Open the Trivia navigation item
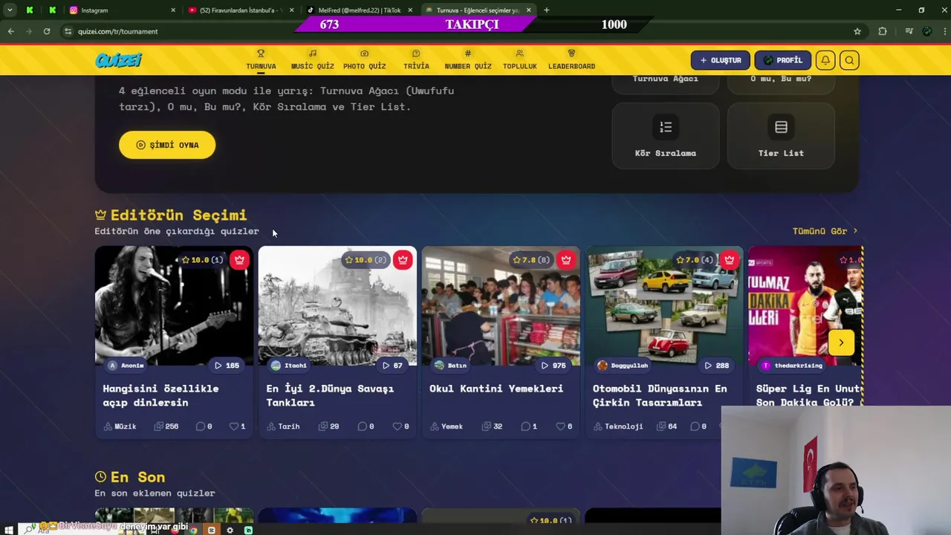 pos(416,60)
